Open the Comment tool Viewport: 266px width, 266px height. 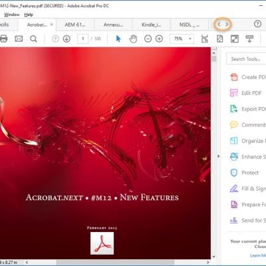pos(248,125)
